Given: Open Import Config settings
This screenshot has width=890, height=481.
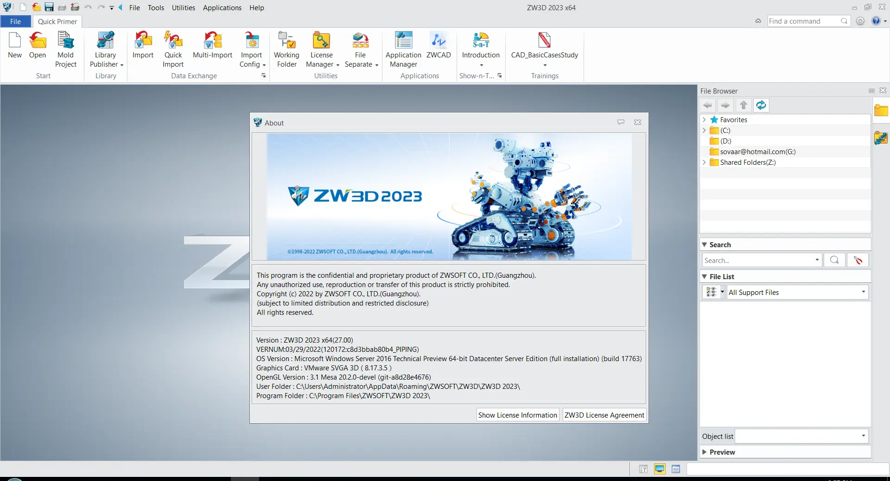Looking at the screenshot, I should pos(252,50).
